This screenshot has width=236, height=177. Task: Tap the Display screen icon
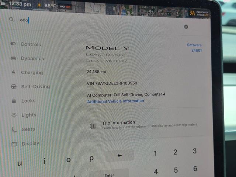pyautogui.click(x=14, y=144)
